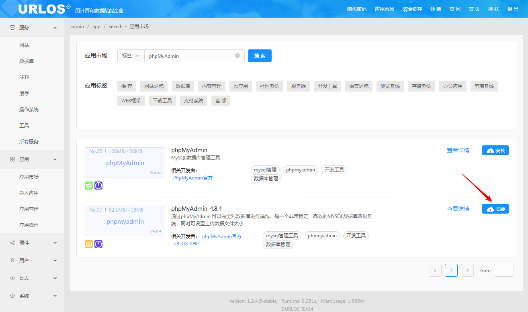The image size is (528, 312).
Task: Open 网站 in the sidebar
Action: (24, 45)
